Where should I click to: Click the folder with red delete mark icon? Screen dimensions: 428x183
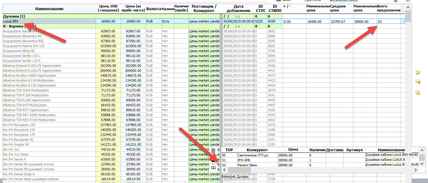tap(418, 82)
